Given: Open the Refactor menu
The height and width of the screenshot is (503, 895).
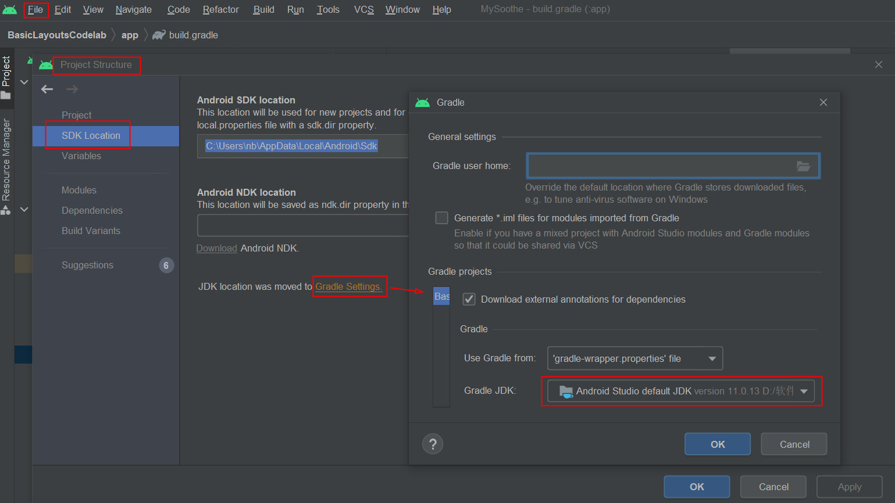Looking at the screenshot, I should click(221, 10).
